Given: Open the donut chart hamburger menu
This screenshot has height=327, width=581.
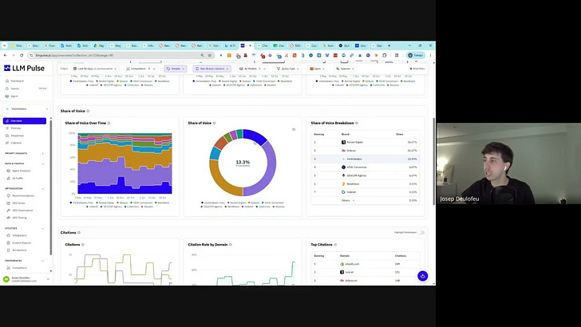Looking at the screenshot, I should pos(294,129).
